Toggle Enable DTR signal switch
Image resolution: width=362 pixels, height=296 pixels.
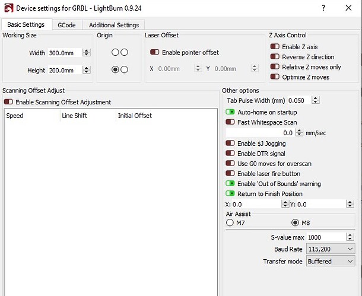click(x=230, y=153)
